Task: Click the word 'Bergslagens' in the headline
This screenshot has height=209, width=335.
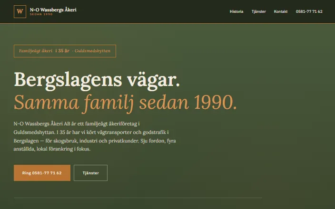Action: coord(68,80)
